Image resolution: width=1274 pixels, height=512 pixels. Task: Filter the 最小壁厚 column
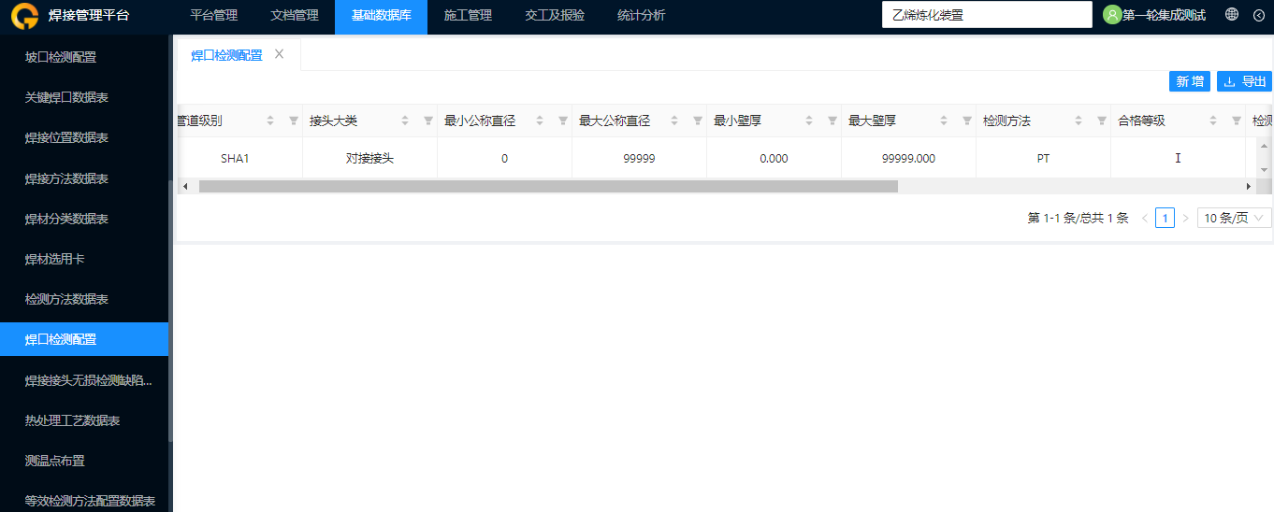[832, 121]
